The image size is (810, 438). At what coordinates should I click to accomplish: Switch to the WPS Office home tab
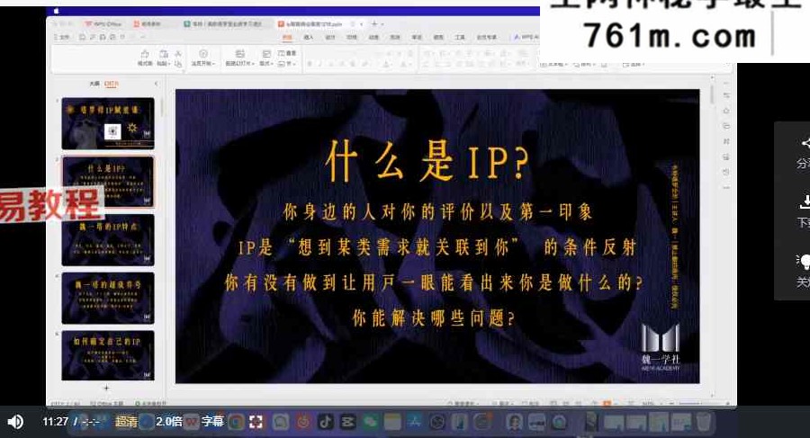(x=103, y=23)
